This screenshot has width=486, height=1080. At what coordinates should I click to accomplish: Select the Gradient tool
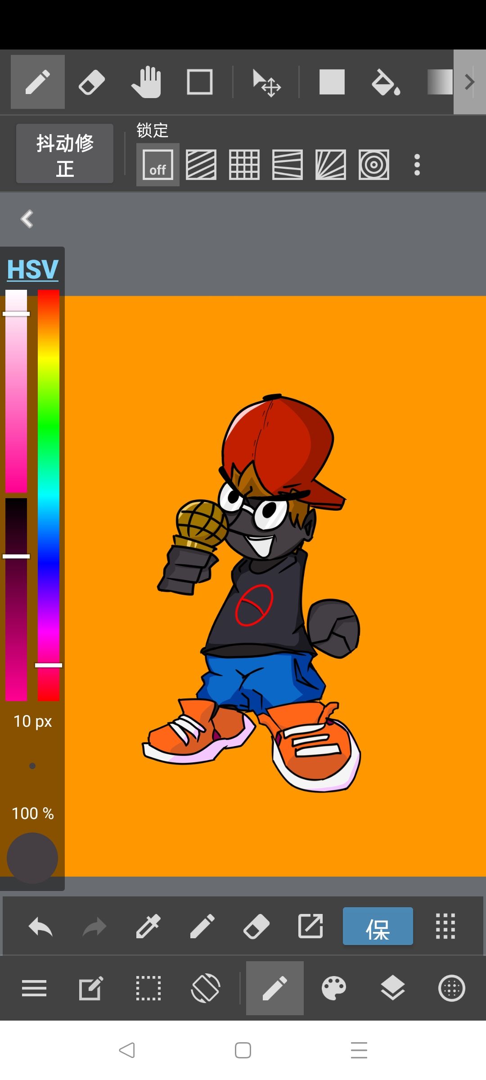click(440, 82)
